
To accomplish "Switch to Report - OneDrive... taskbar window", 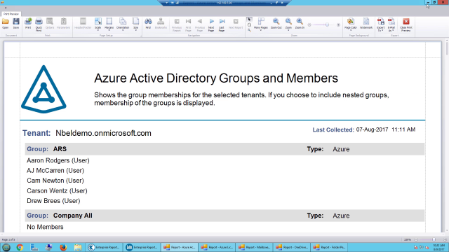I will pos(292,247).
